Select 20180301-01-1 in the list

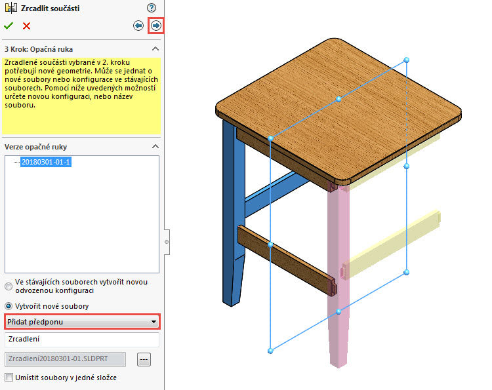click(46, 162)
